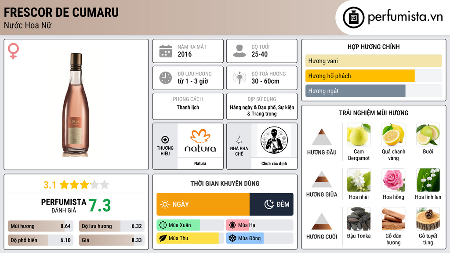This screenshot has width=450, height=253.
Task: Click the Hương hổ phách accord bar
Action: (374, 76)
